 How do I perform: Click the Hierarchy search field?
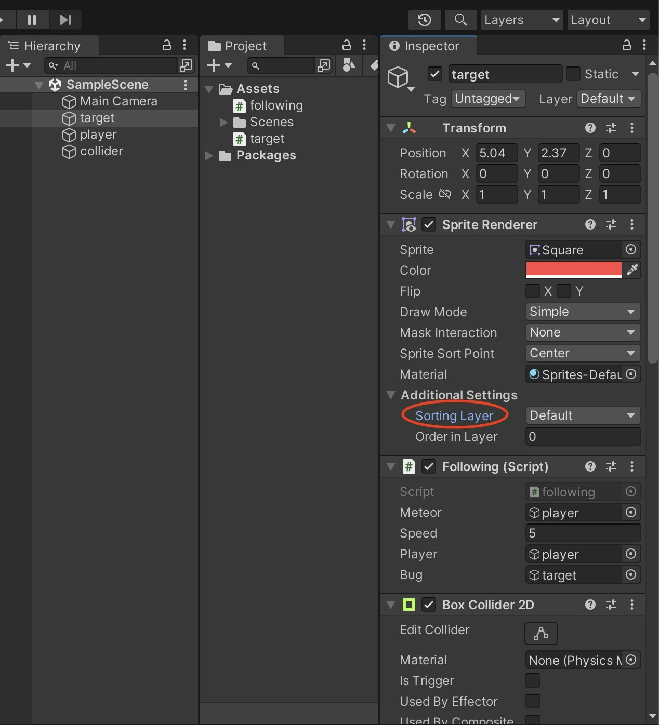pyautogui.click(x=110, y=65)
